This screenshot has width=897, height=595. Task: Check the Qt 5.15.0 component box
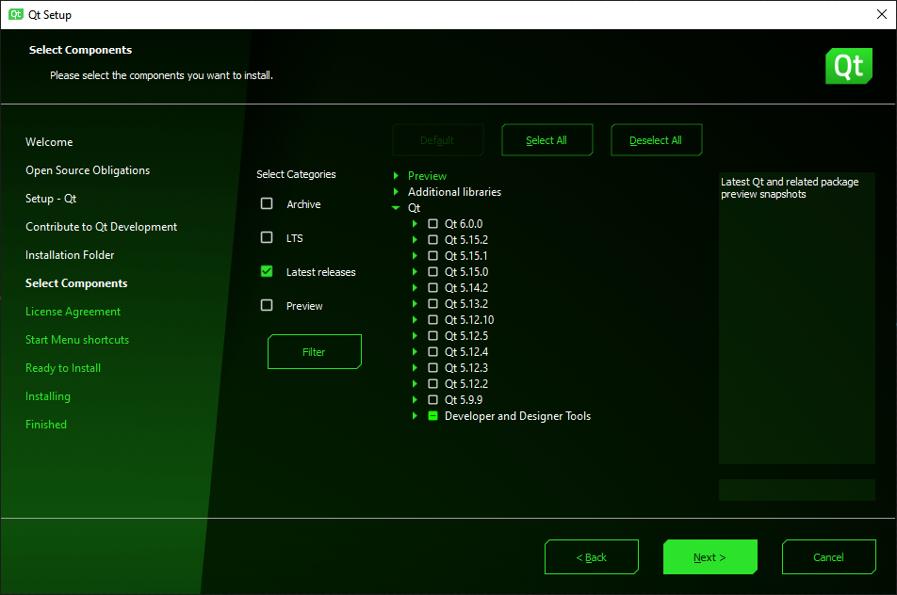click(x=433, y=271)
